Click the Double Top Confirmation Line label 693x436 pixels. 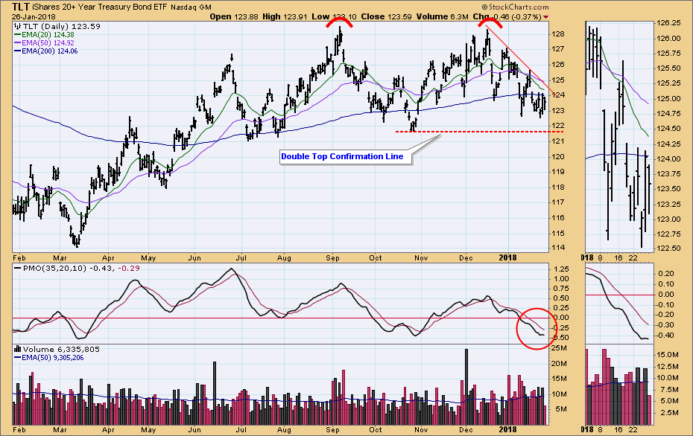pos(342,156)
